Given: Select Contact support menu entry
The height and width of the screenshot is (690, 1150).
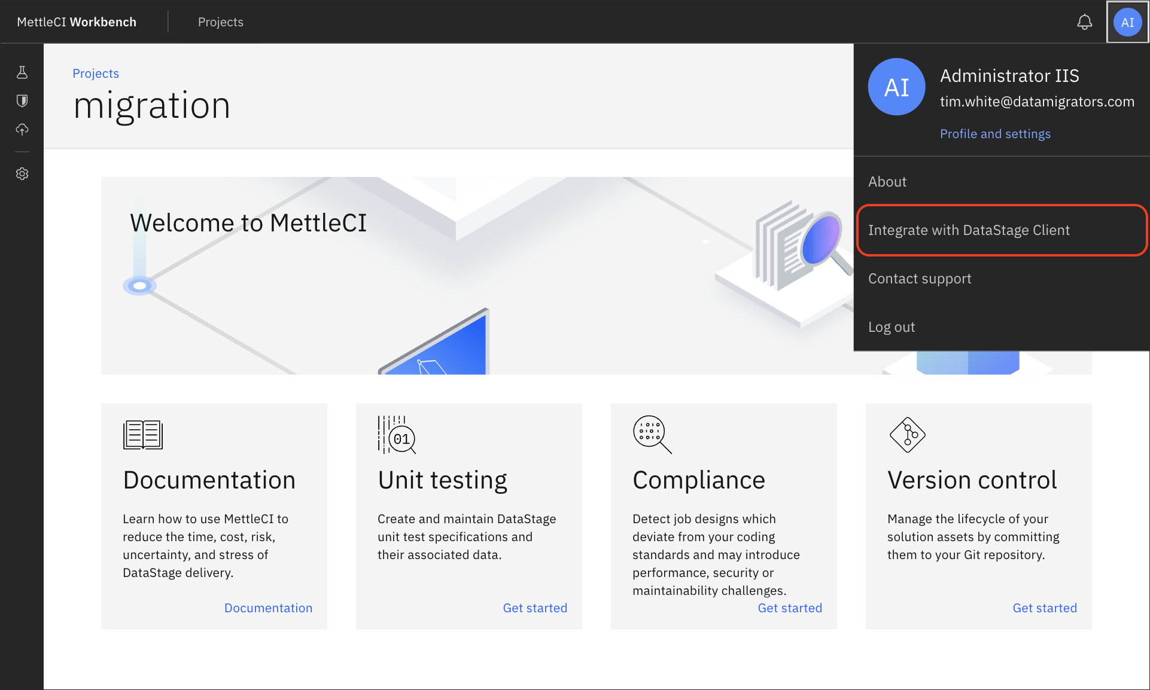Looking at the screenshot, I should 920,279.
